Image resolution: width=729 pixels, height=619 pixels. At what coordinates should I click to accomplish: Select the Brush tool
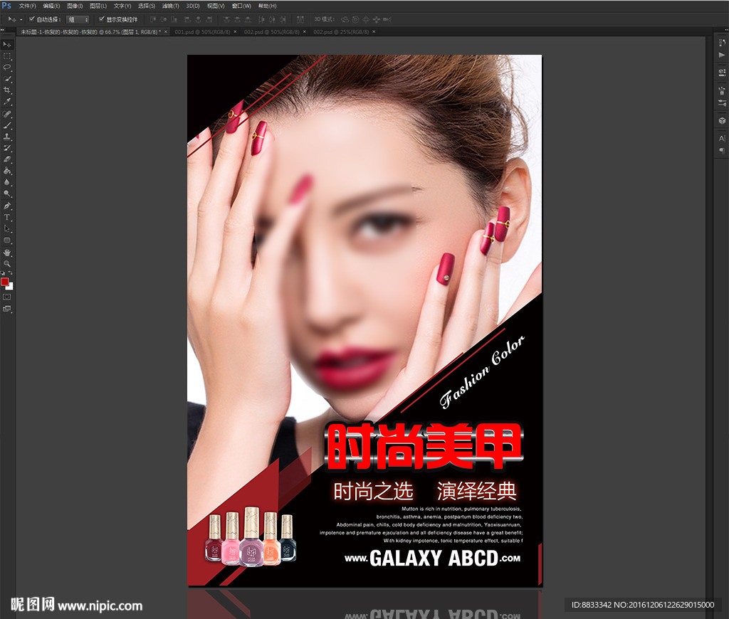click(7, 125)
